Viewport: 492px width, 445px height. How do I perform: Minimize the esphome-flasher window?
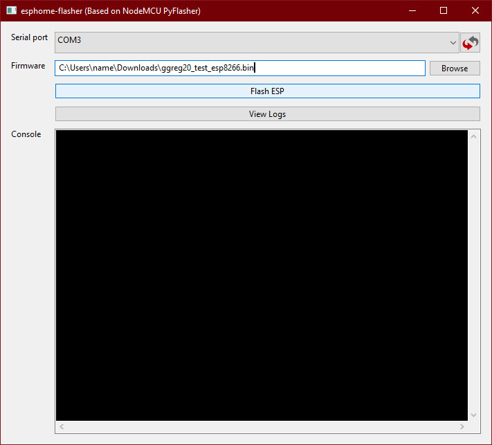click(x=412, y=10)
